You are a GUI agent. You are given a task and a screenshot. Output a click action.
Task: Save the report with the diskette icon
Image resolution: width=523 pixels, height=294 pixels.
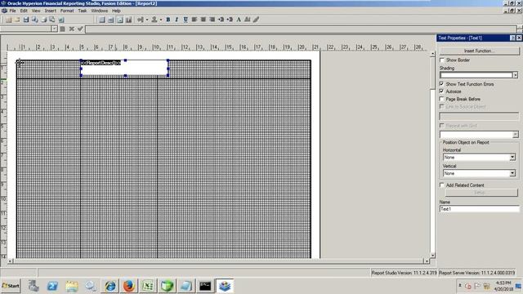coord(26,20)
